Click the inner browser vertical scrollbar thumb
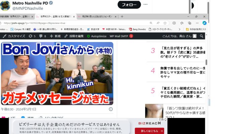This screenshot has height=134, width=238. pos(206,62)
